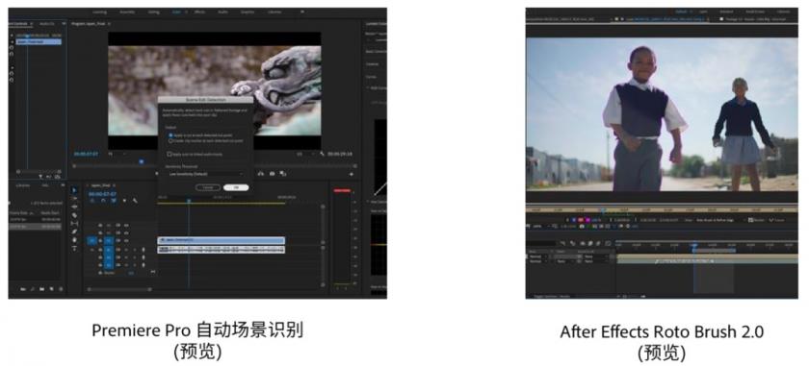Lock video track V2
This screenshot has height=366, width=809.
point(100,232)
